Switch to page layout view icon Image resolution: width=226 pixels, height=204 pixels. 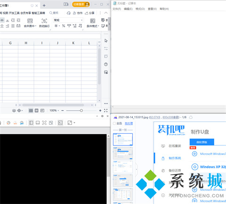tap(37, 111)
